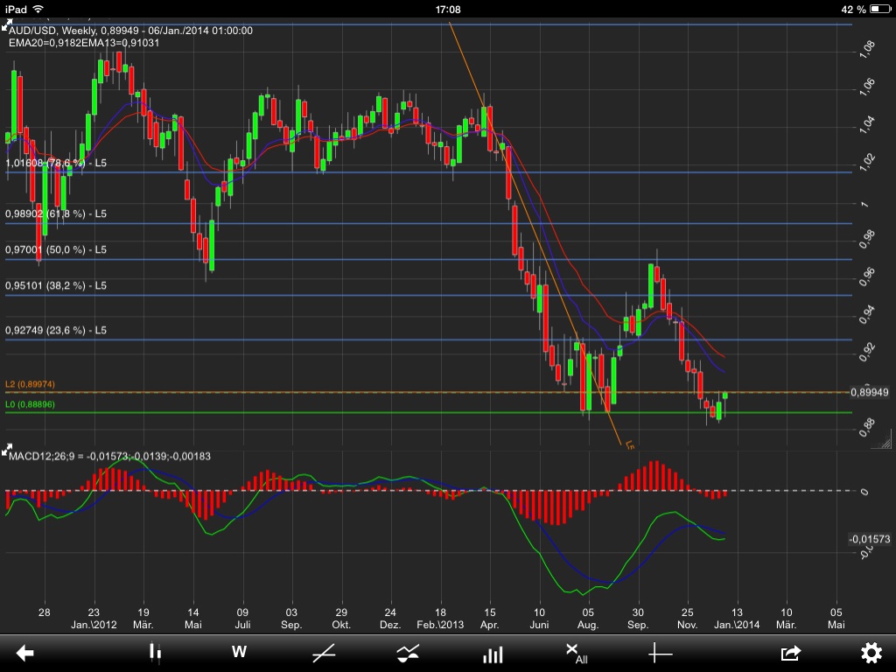The image size is (896, 672).
Task: Tap the MACD12;26;9 indicator legend
Action: point(109,457)
